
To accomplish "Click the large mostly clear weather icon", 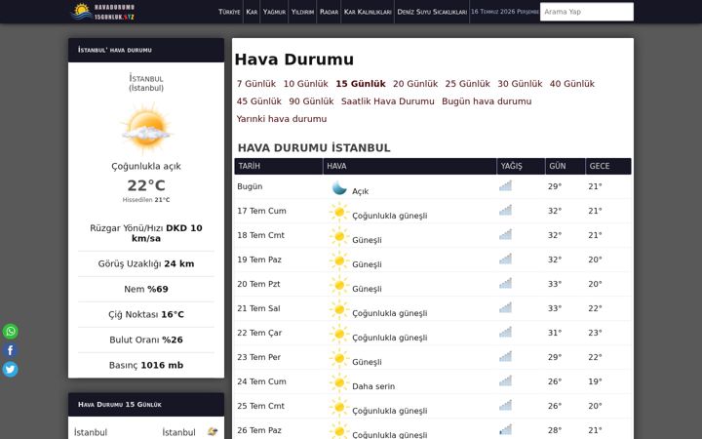I will pyautogui.click(x=146, y=129).
